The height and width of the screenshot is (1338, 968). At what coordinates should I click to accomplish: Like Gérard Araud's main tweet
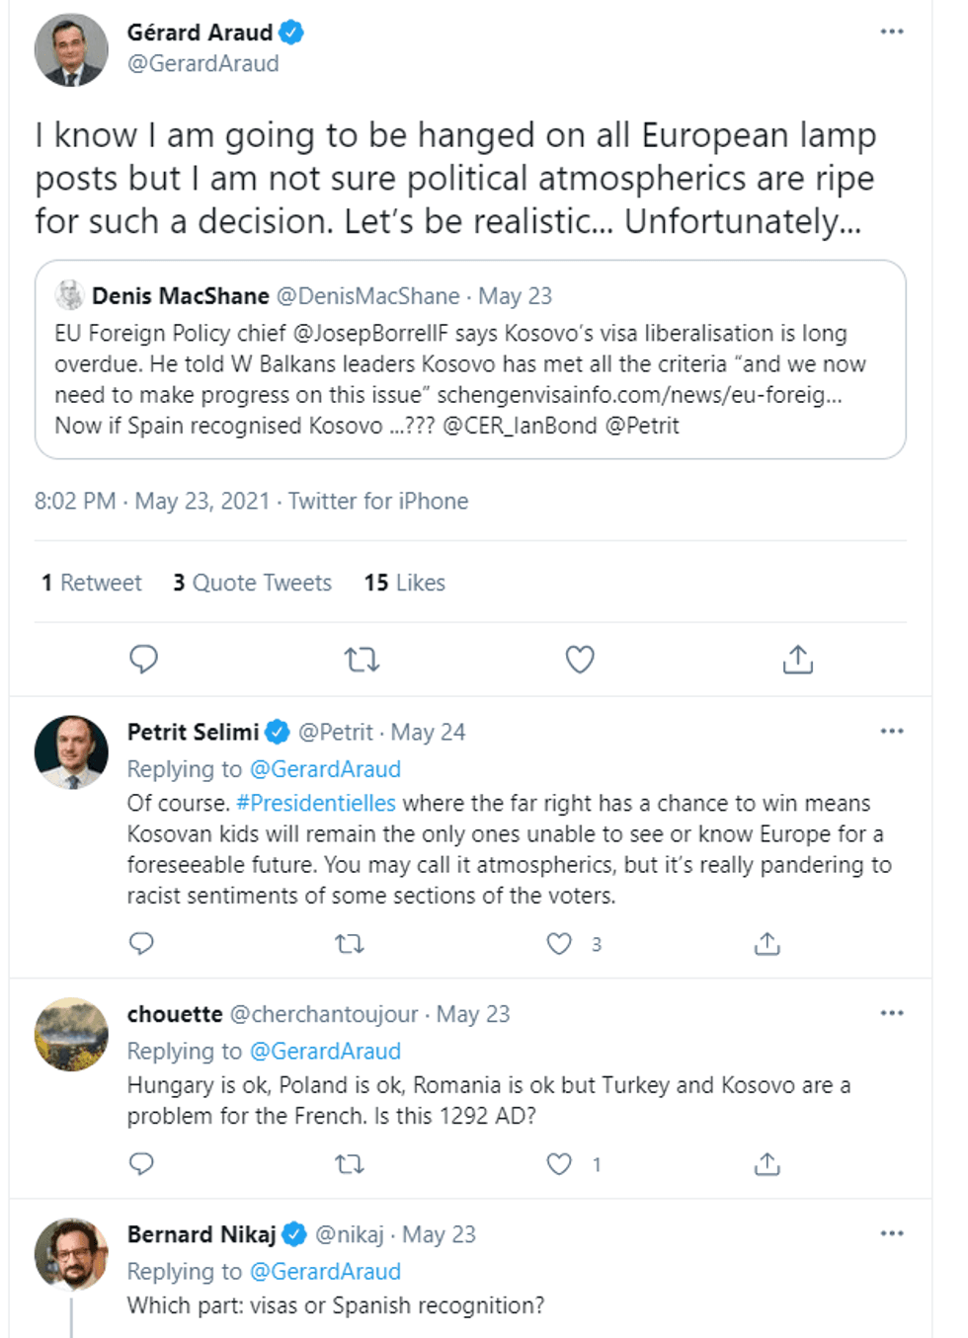coord(580,659)
